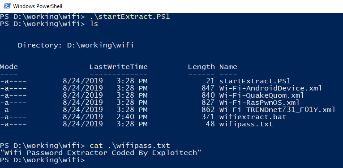
Task: Click the Length column header
Action: click(201, 67)
